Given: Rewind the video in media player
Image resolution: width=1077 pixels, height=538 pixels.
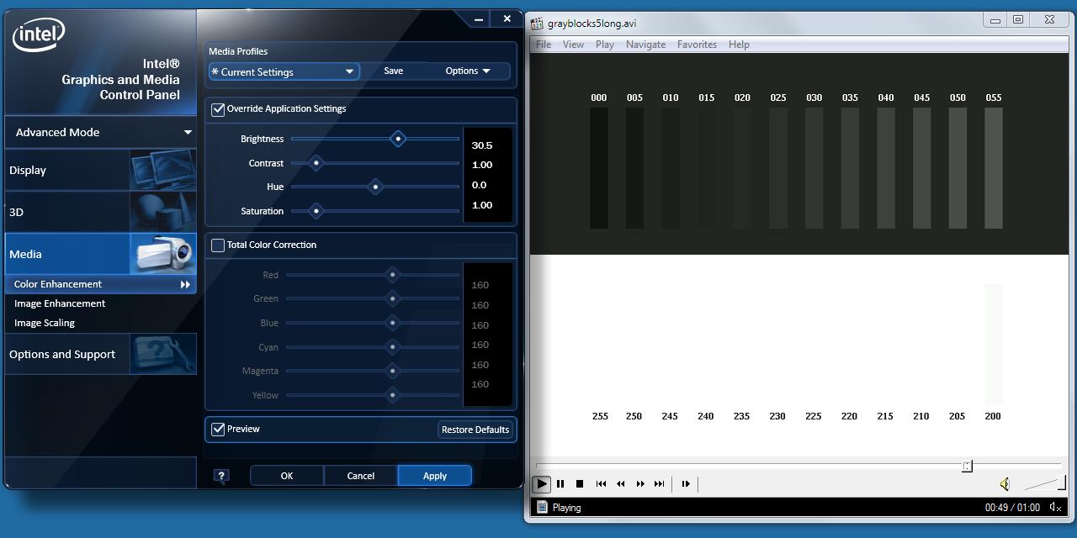Looking at the screenshot, I should [621, 484].
